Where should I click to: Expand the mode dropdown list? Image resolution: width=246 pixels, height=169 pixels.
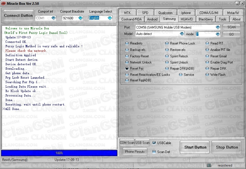218,34
